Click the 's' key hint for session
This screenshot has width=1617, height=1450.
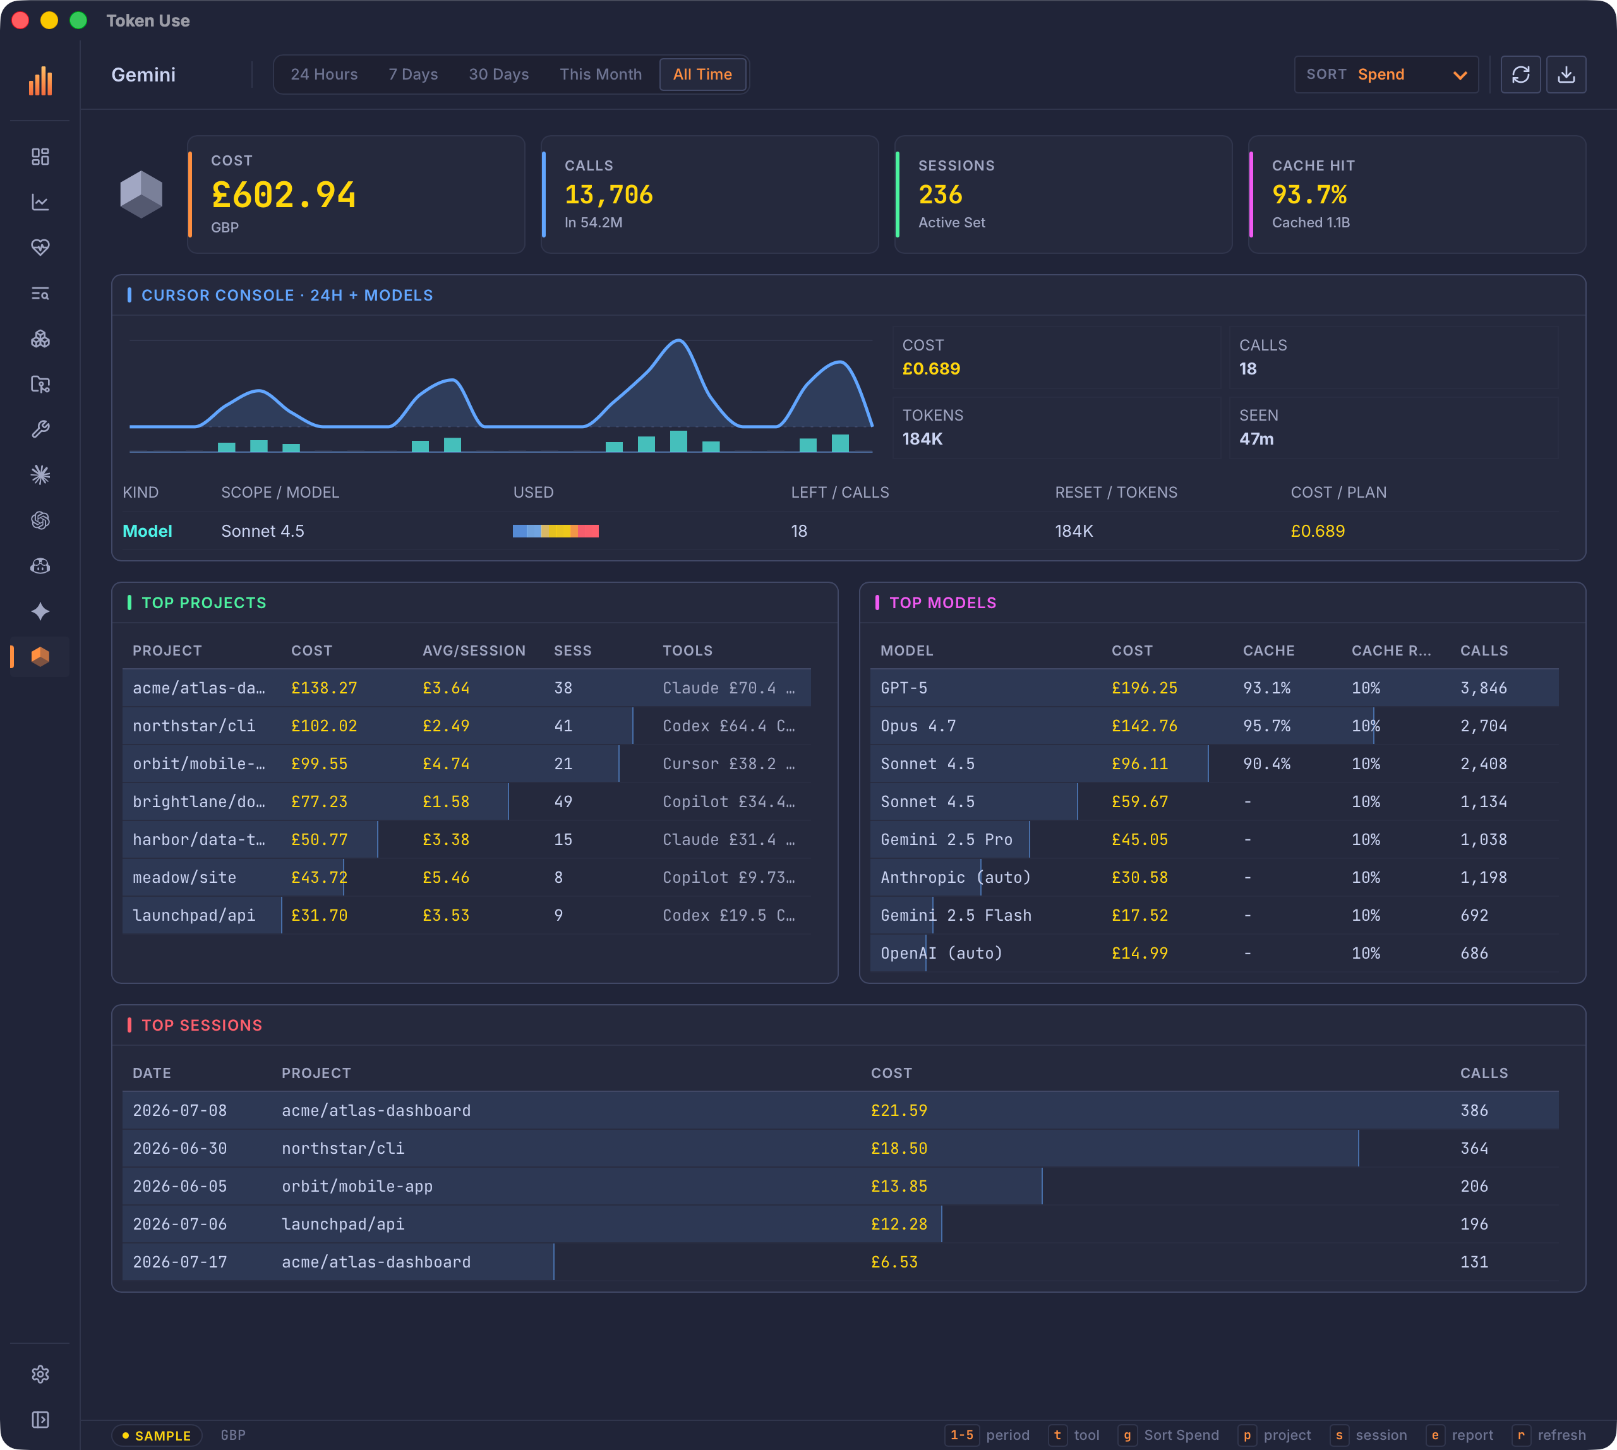pyautogui.click(x=1339, y=1435)
